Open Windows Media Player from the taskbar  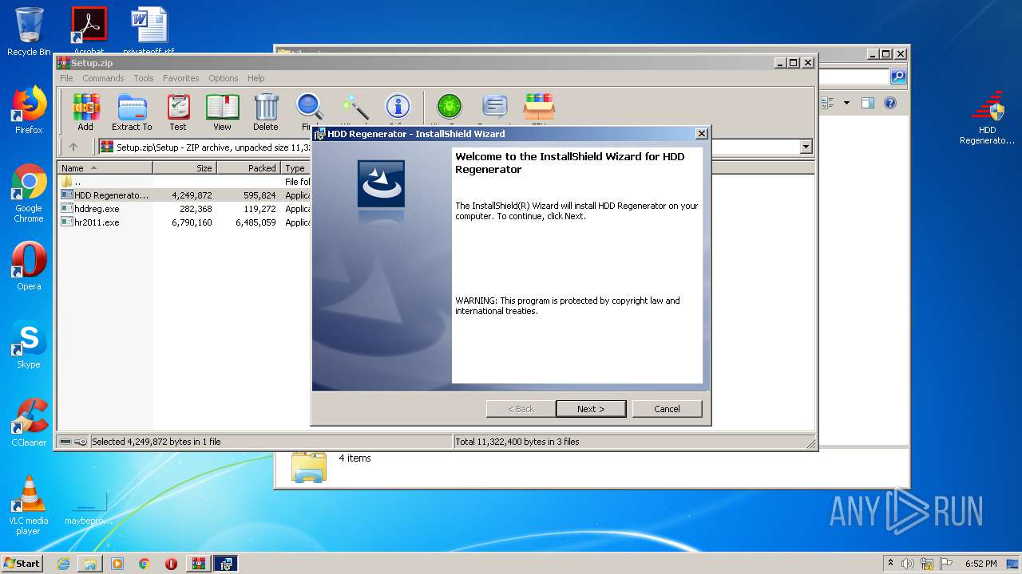pos(117,564)
